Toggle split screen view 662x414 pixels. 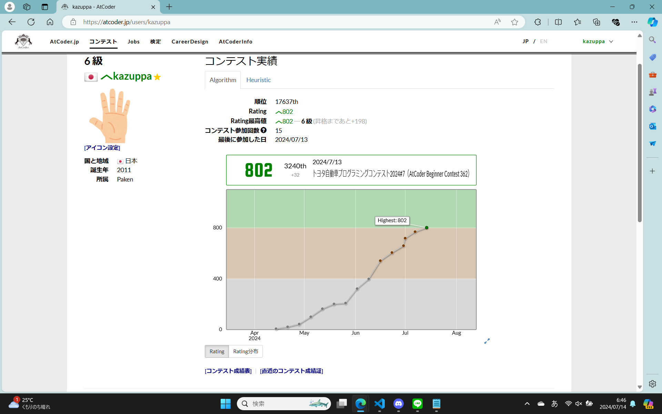(558, 22)
